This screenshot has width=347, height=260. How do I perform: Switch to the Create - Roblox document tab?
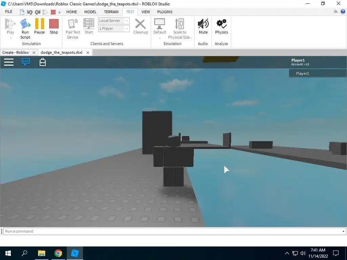coord(16,52)
